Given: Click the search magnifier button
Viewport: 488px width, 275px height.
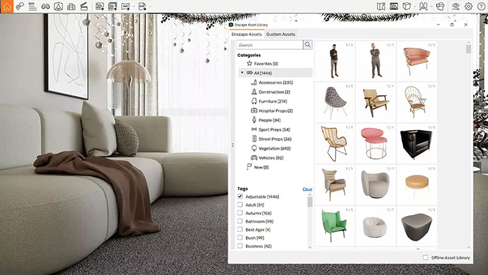Looking at the screenshot, I should (307, 45).
